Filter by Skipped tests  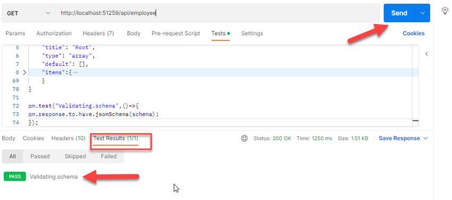click(75, 156)
